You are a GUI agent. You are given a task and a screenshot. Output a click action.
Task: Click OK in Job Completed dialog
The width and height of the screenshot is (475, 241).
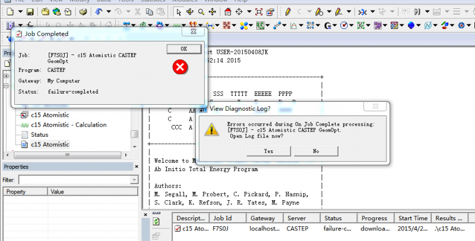184,49
